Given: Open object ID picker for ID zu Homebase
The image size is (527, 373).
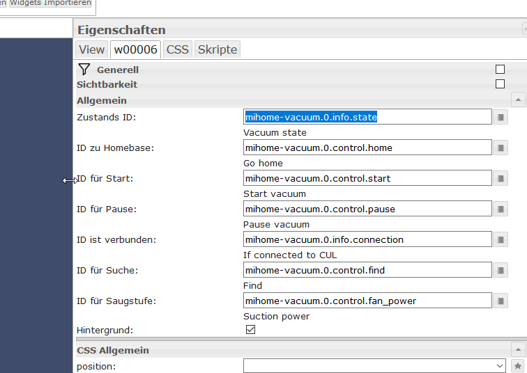Looking at the screenshot, I should [501, 148].
